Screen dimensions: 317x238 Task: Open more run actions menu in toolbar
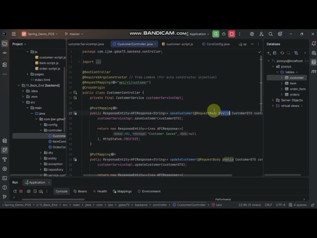pyautogui.click(x=240, y=34)
